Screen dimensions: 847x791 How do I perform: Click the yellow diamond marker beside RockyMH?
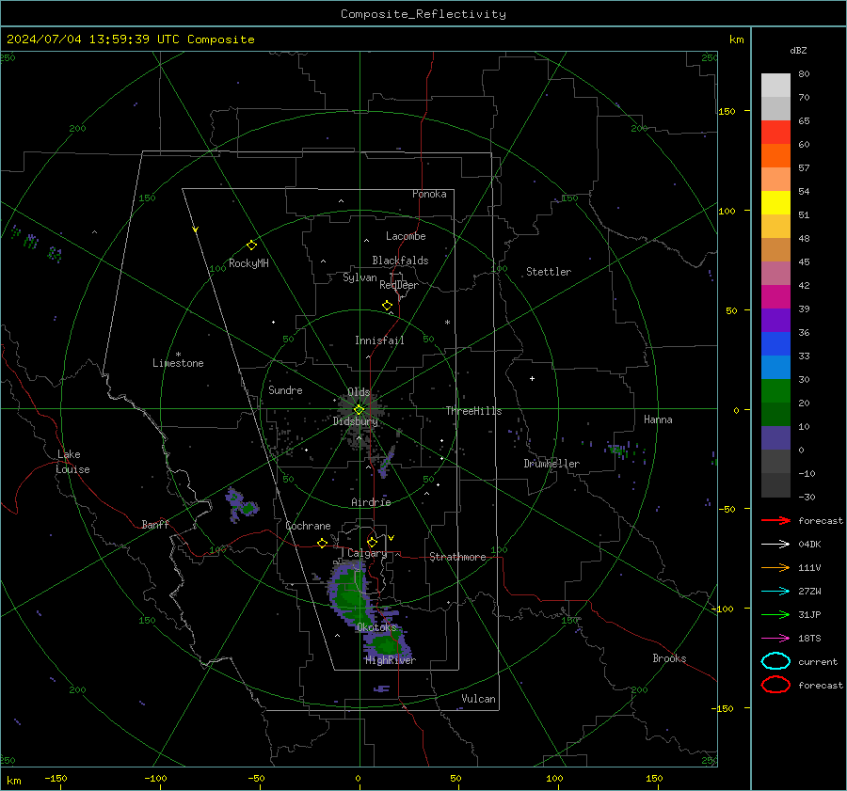(251, 245)
